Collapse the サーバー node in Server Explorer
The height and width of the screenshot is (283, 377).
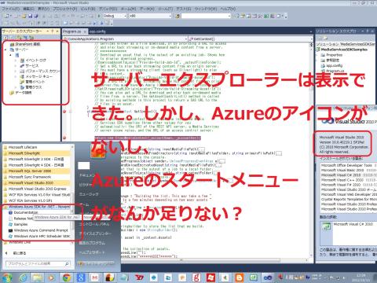pos(5,50)
